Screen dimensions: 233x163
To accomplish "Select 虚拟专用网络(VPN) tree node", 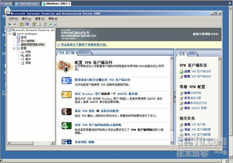I will click(x=33, y=45).
